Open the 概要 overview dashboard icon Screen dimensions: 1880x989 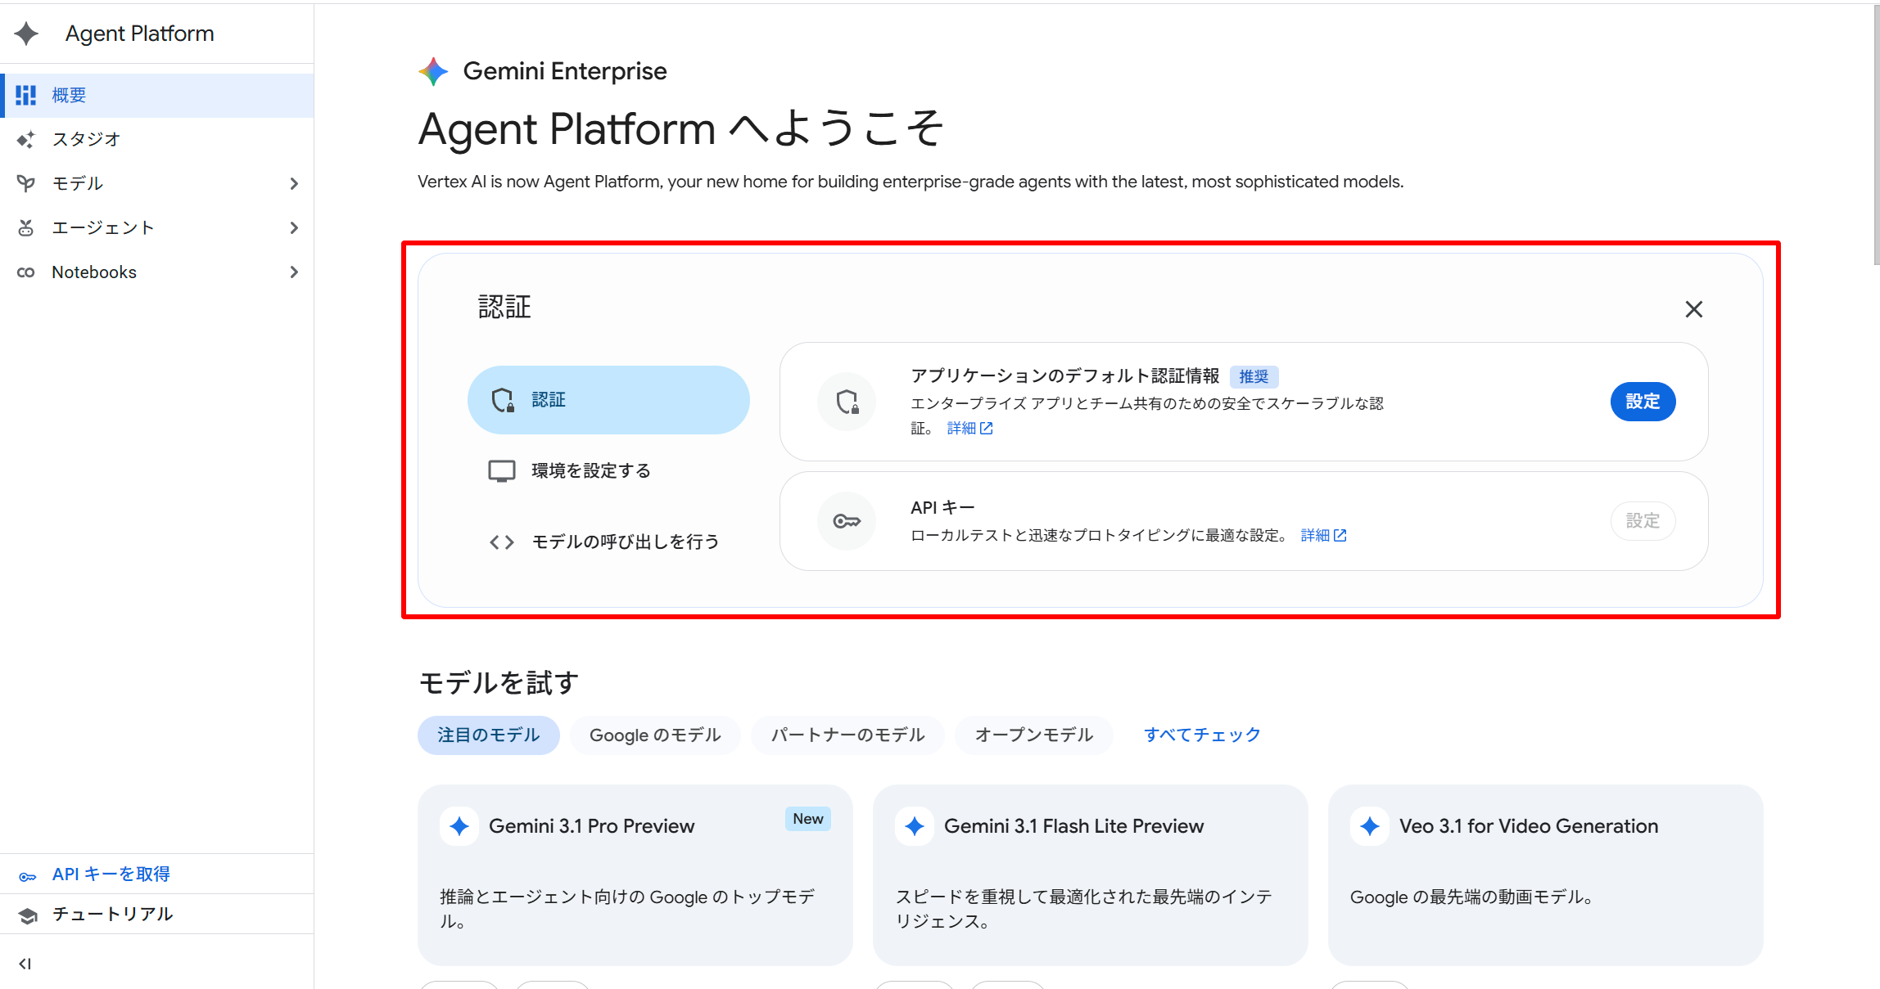(26, 96)
